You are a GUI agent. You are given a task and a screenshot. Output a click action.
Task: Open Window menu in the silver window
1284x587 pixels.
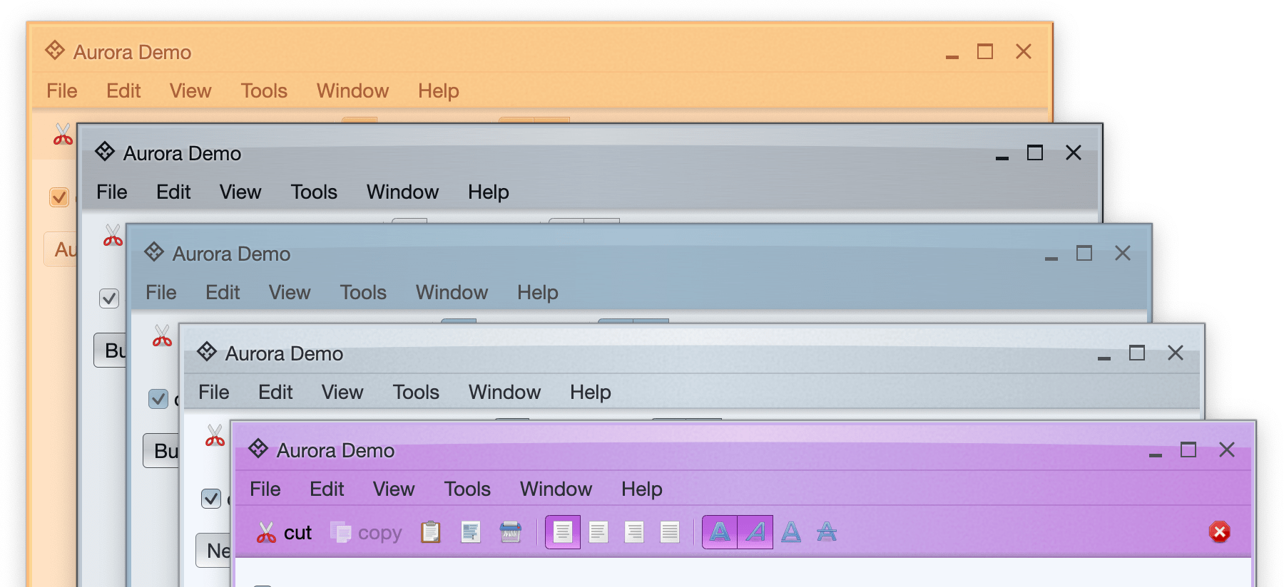click(505, 392)
